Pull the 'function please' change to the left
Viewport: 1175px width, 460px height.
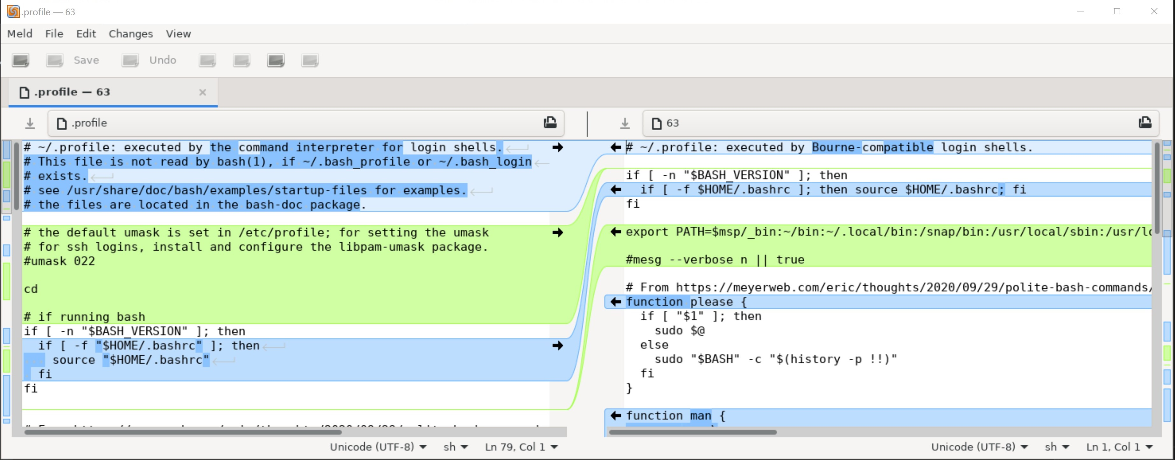pyautogui.click(x=616, y=302)
